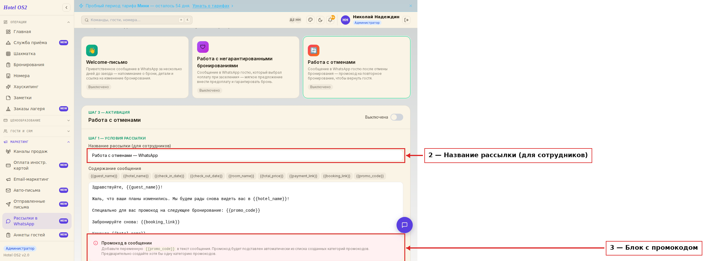This screenshot has width=709, height=261.
Task: Click the Администратор role badge under the user name
Action: (367, 23)
